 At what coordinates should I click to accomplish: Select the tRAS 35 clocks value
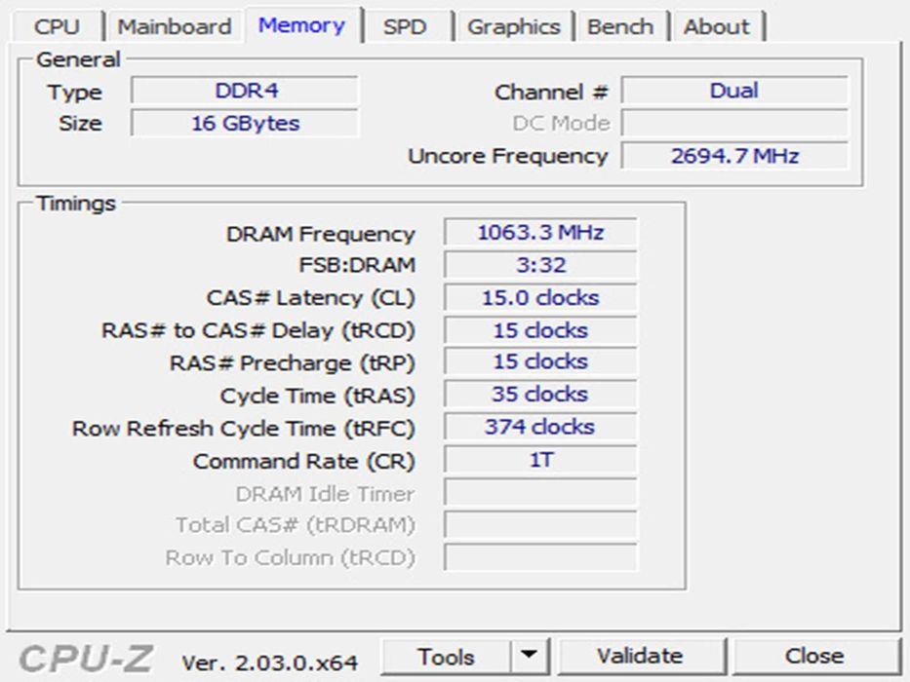540,395
